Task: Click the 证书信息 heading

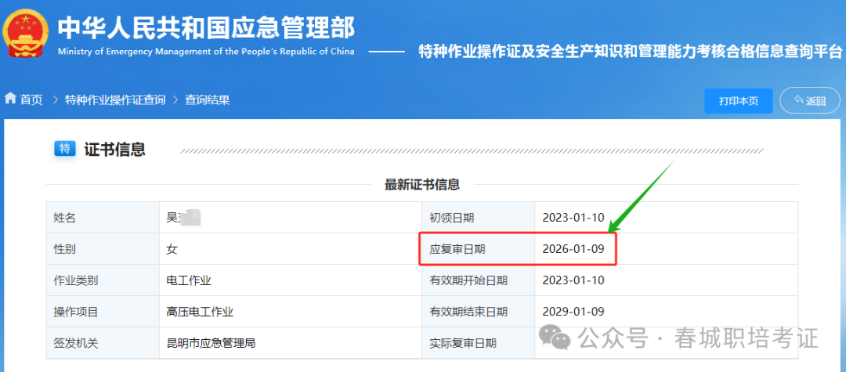Action: (115, 149)
